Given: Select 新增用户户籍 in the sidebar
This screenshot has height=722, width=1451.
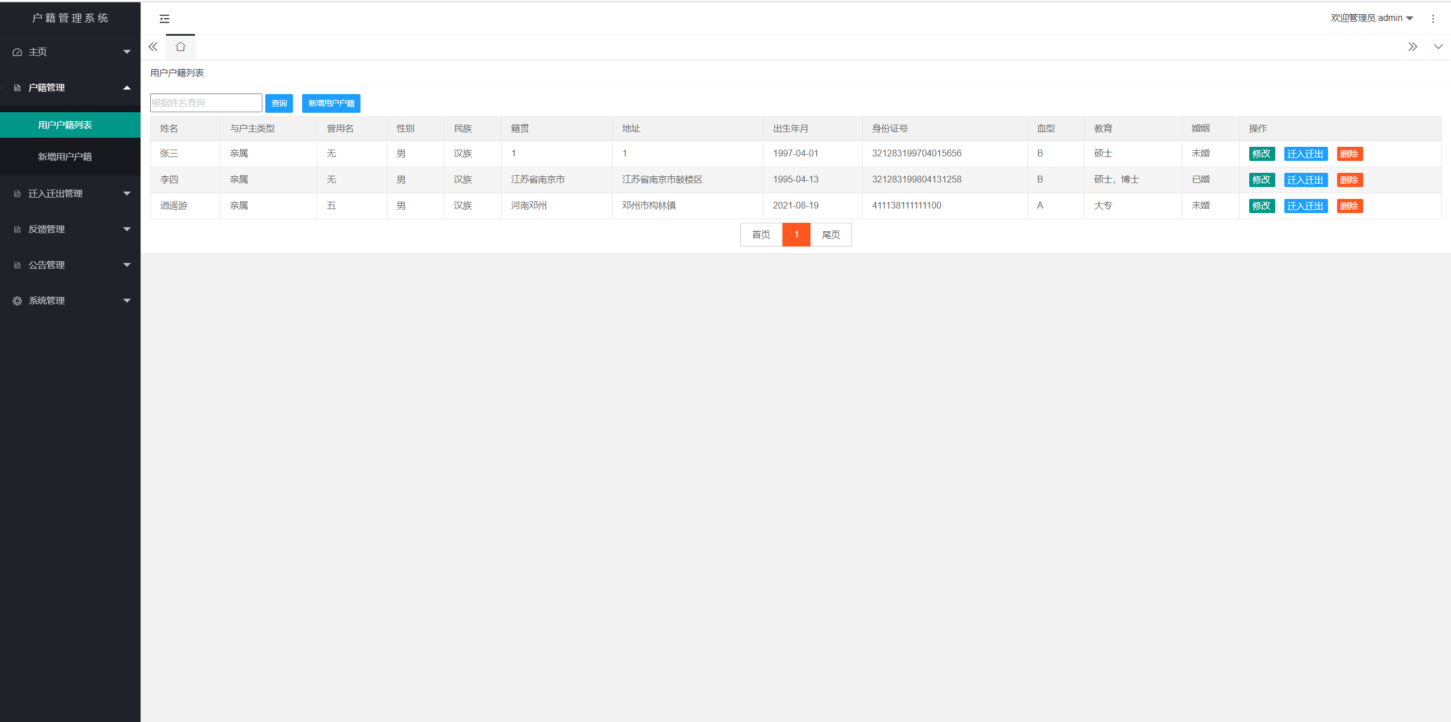Looking at the screenshot, I should (x=65, y=157).
